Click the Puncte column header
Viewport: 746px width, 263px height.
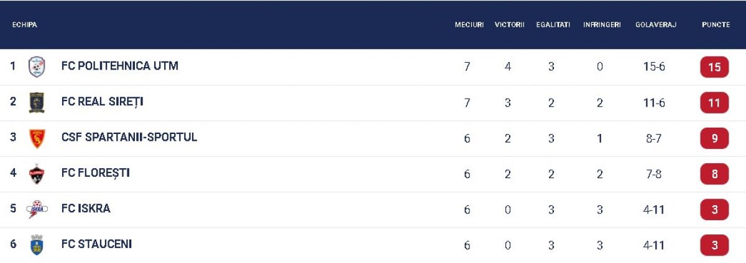tap(716, 25)
